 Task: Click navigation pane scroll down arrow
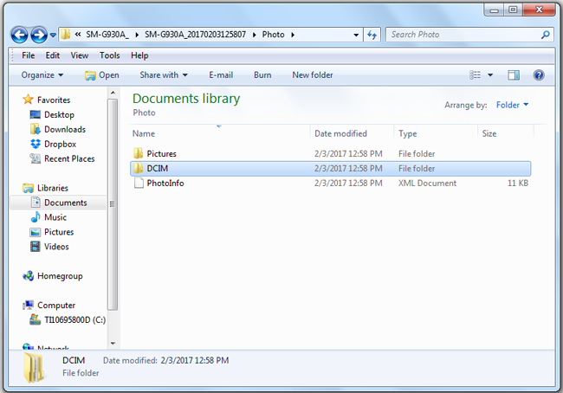click(x=113, y=344)
